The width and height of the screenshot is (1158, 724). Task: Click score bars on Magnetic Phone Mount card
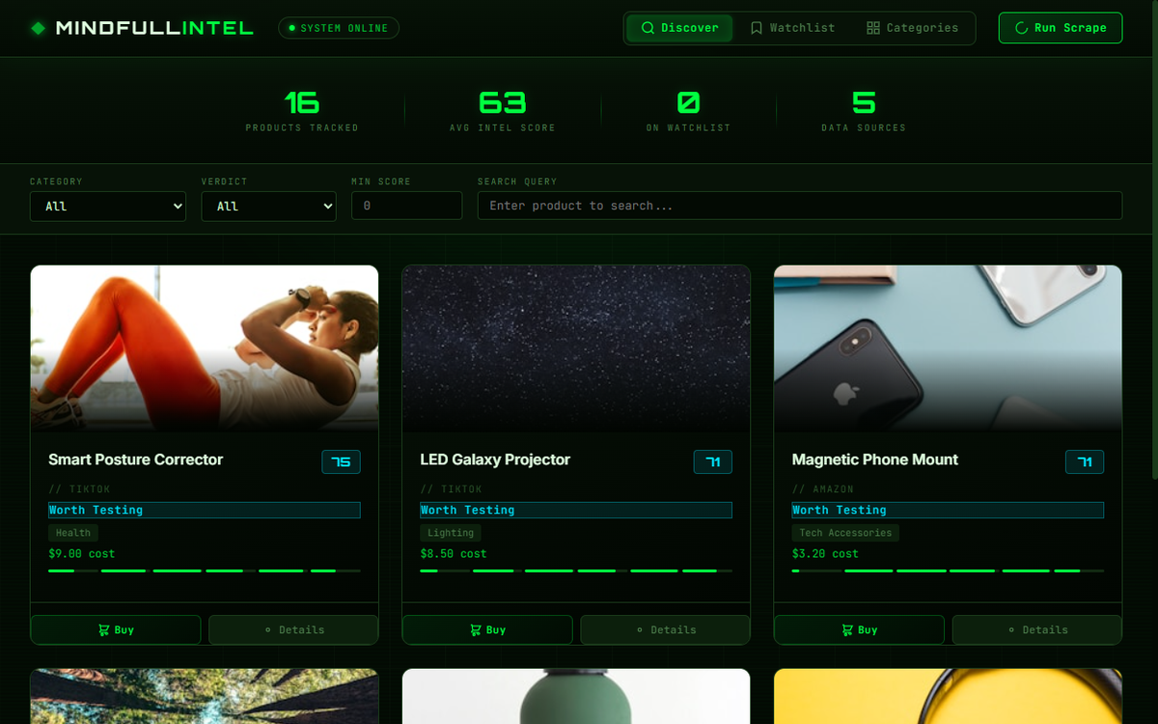coord(948,571)
